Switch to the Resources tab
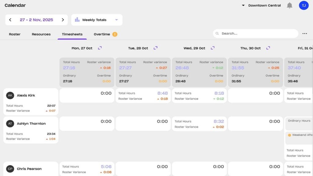 (x=41, y=34)
